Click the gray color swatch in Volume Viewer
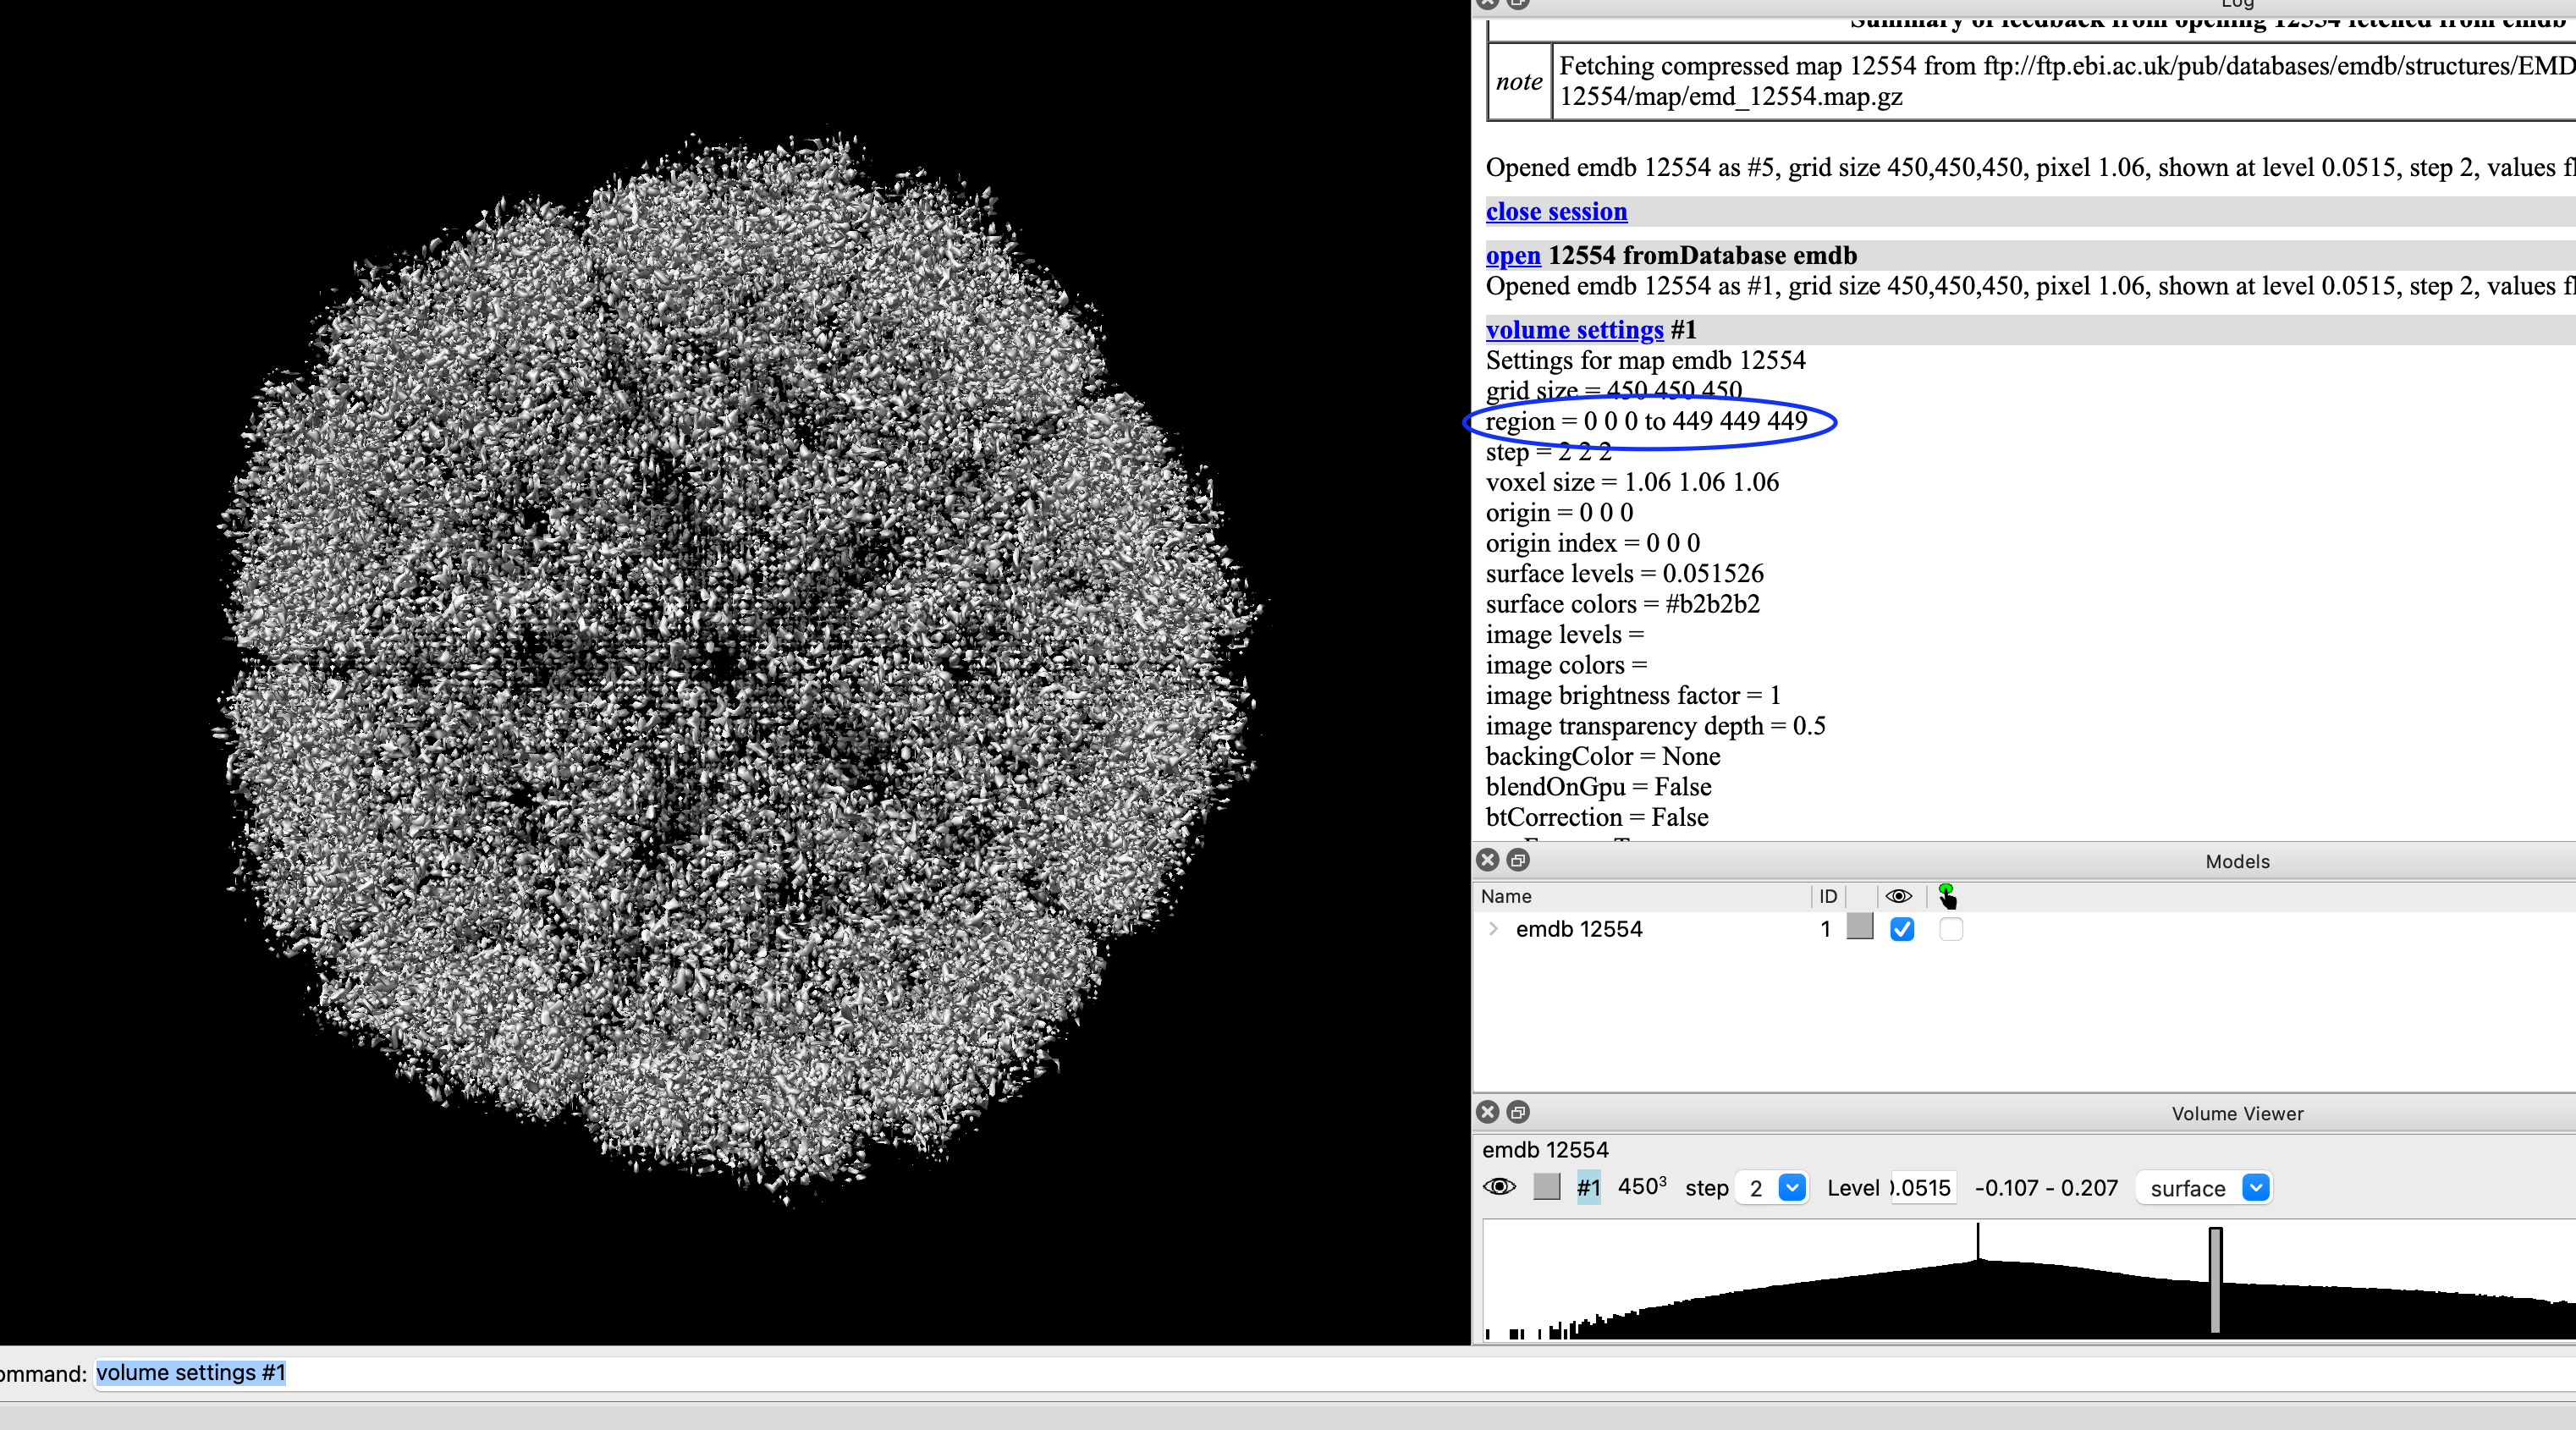This screenshot has height=1430, width=2576. point(1546,1187)
